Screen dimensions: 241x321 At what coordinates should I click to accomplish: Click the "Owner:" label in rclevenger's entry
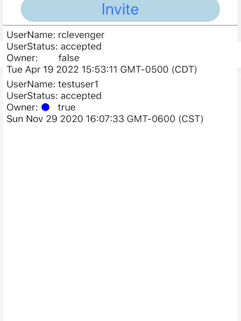click(22, 58)
